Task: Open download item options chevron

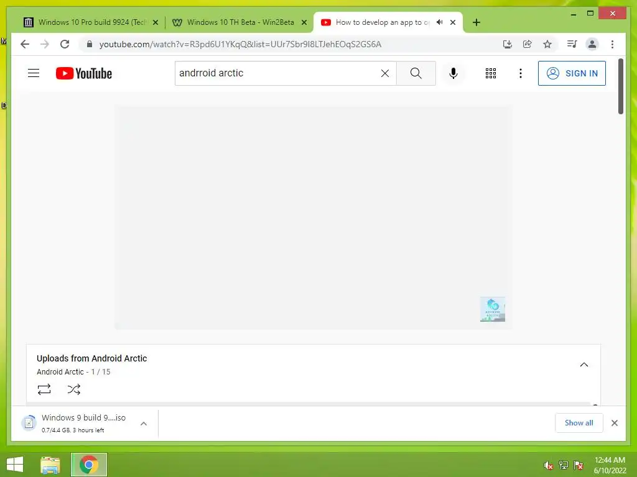Action: [x=144, y=424]
